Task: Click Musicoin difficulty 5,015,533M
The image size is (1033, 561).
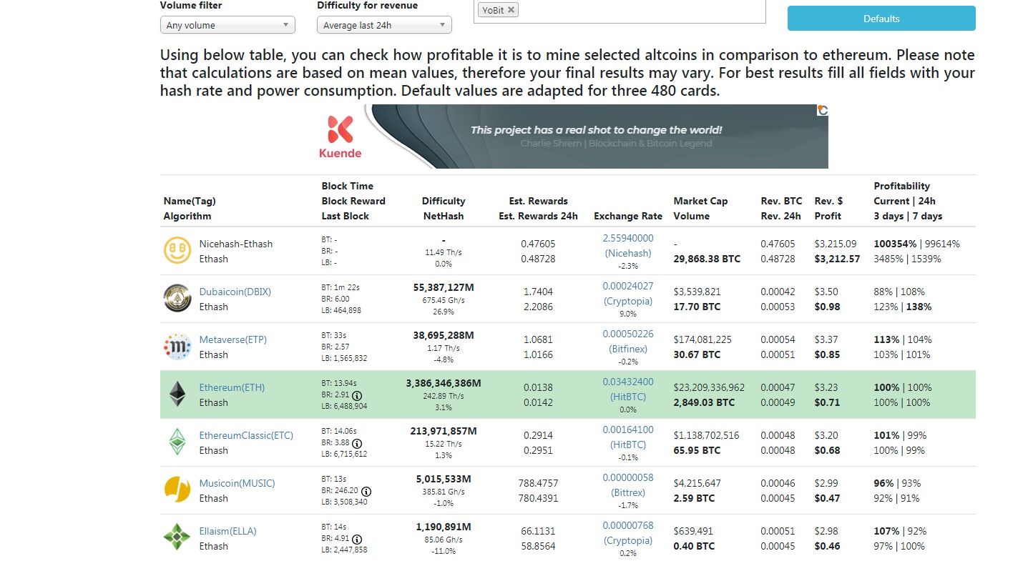Action: click(x=444, y=479)
